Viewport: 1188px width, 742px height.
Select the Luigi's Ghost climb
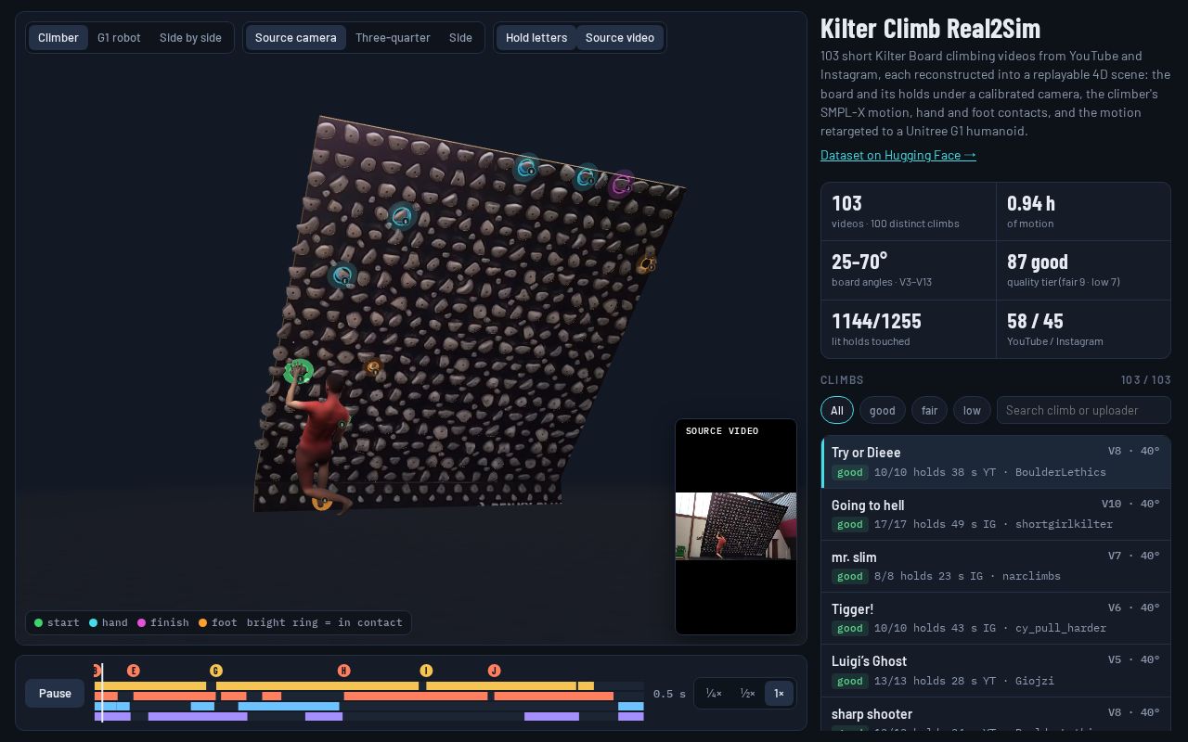click(x=996, y=670)
